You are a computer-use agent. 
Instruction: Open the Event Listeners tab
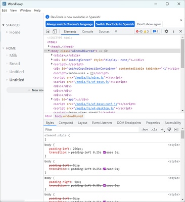pyautogui.click(x=102, y=123)
